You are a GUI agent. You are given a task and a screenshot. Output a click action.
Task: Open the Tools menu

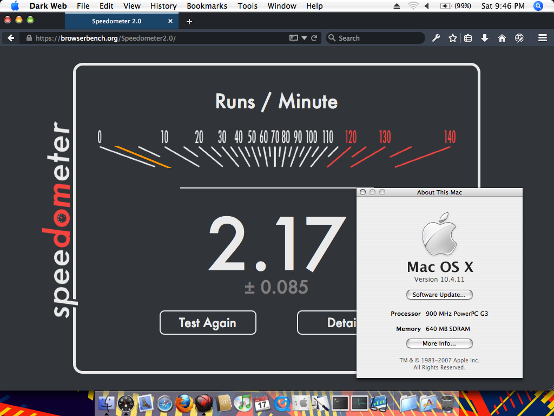(247, 6)
